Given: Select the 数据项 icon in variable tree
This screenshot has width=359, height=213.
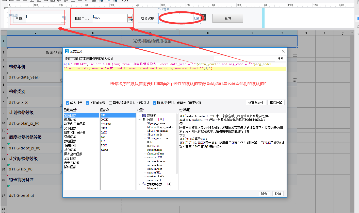Looking at the screenshot, I should (144, 115).
